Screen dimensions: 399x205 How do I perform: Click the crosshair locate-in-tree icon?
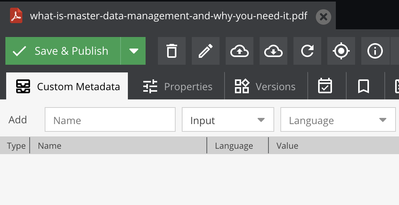341,51
